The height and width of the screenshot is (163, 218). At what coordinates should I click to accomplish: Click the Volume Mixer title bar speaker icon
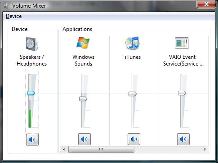point(6,6)
